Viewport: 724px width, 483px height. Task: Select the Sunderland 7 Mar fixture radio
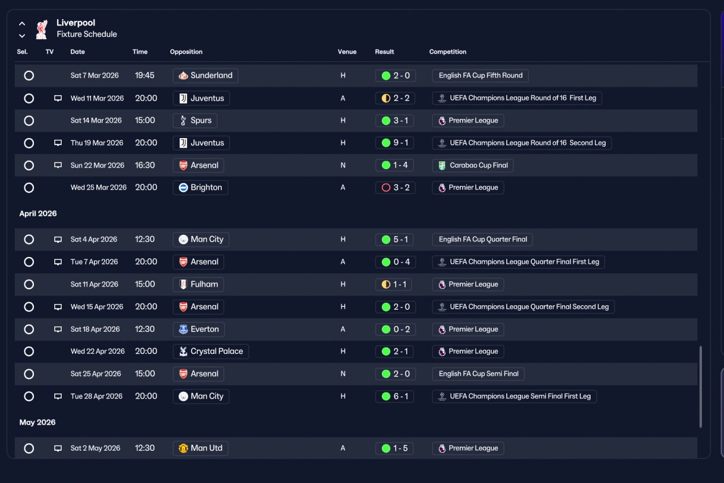(x=29, y=75)
